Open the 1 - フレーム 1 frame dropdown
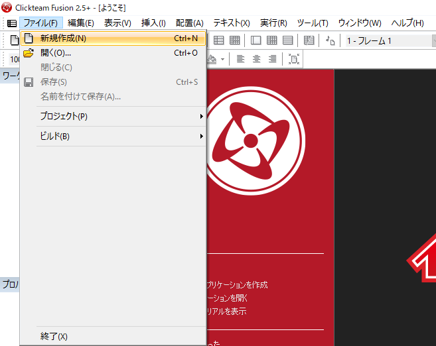436x346 pixels. pyautogui.click(x=391, y=41)
